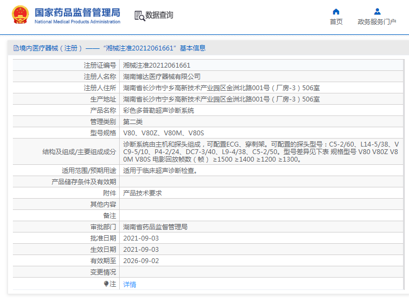This screenshot has width=409, height=298.
Task: Select model values V80、V80Z、V80M、V80S
Action: tap(164, 133)
